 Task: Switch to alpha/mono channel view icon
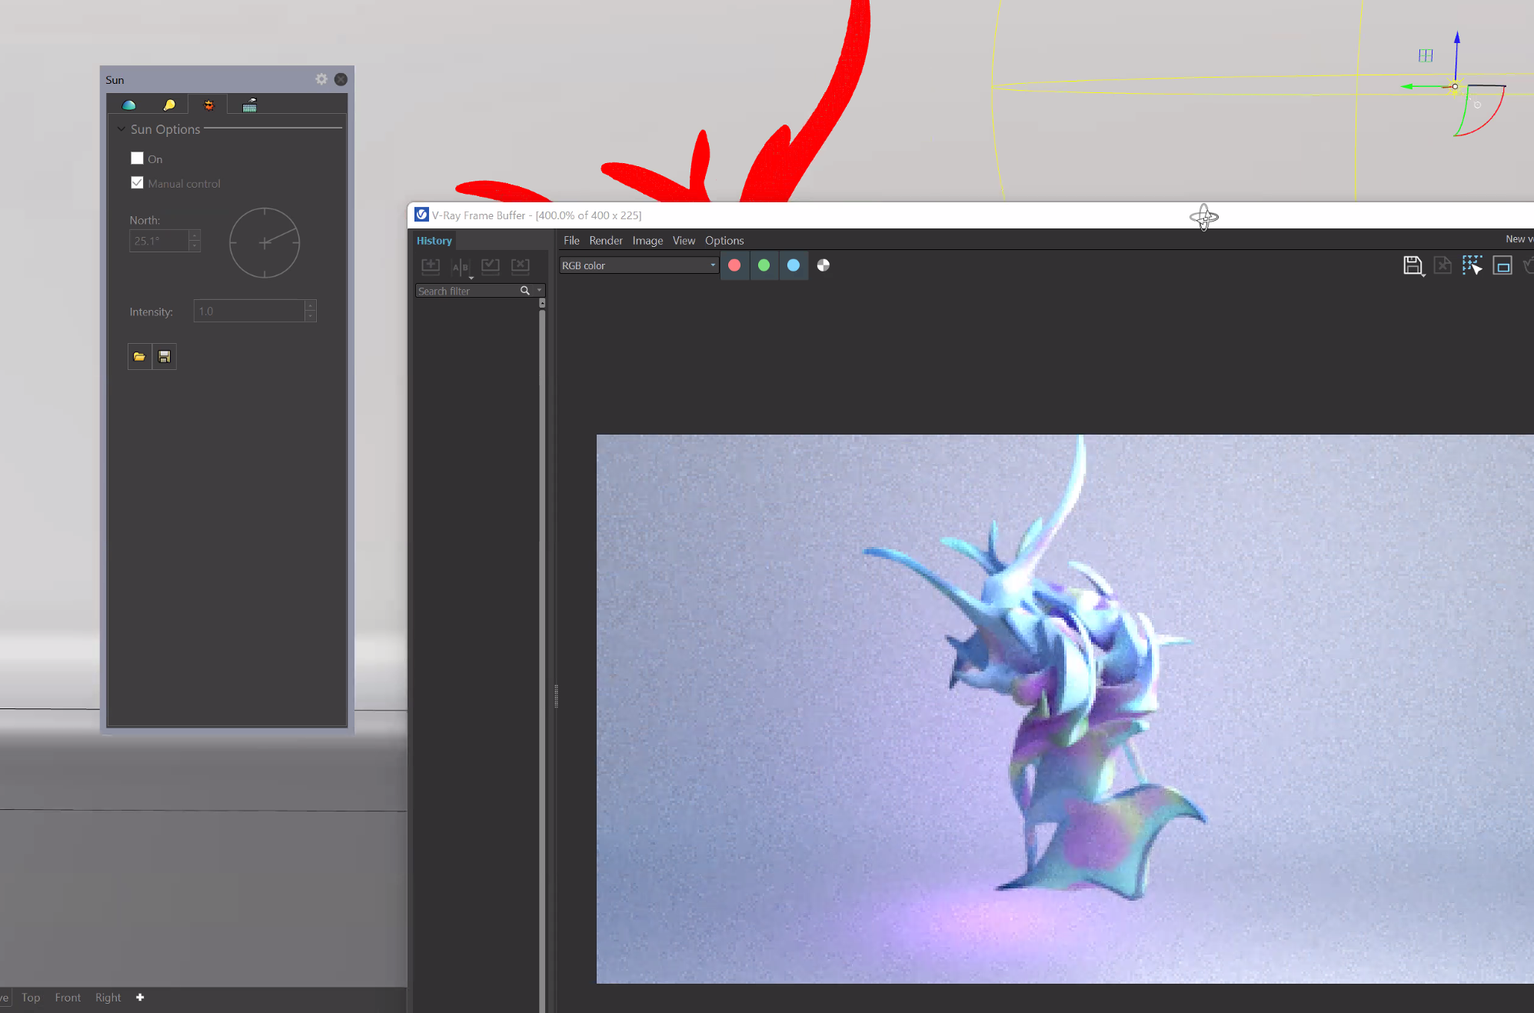click(824, 265)
